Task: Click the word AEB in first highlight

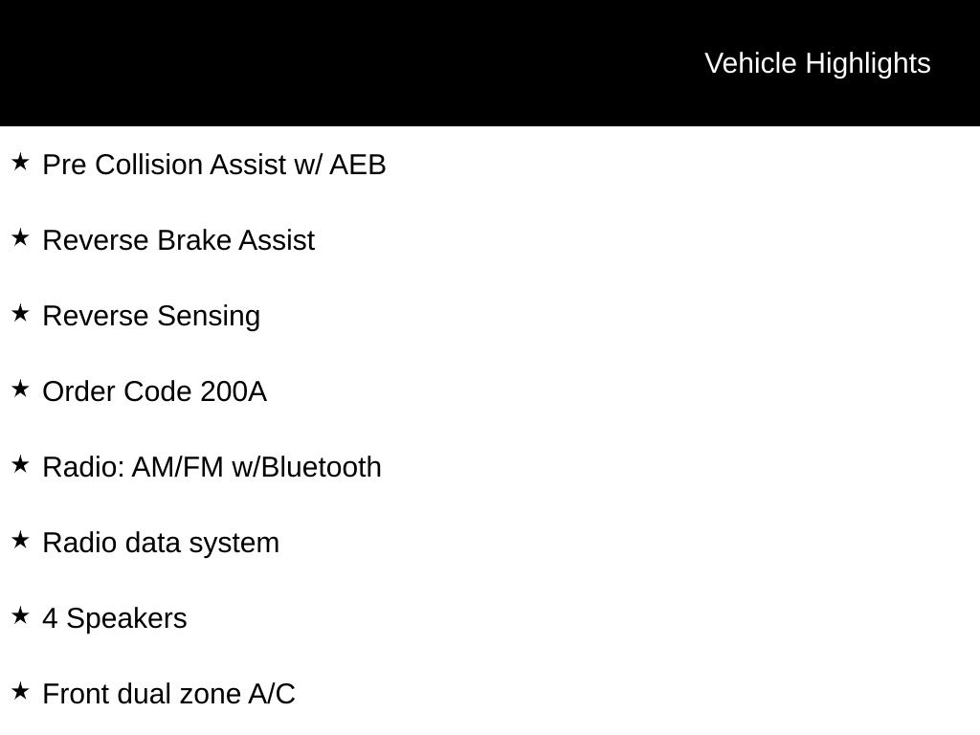Action: point(358,165)
